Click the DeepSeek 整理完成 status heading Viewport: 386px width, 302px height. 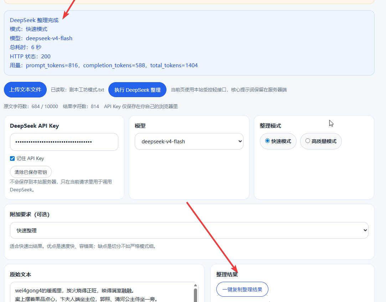tap(34, 20)
